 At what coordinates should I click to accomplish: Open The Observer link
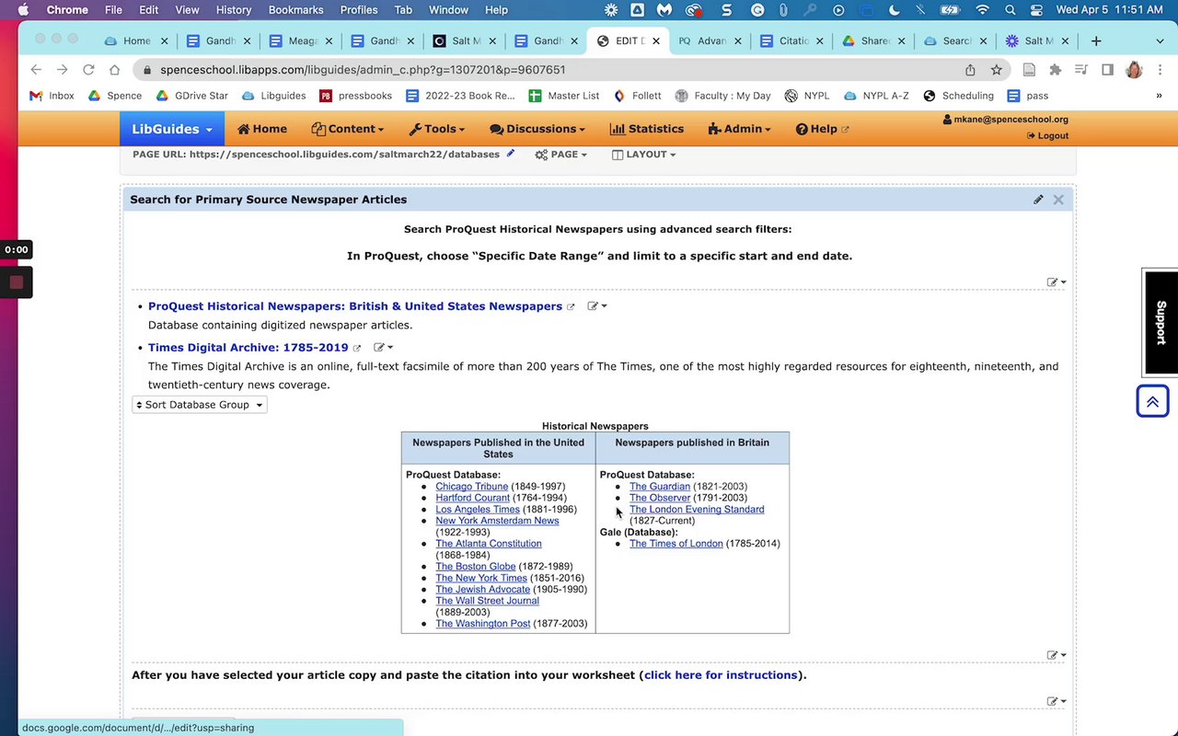point(660,498)
